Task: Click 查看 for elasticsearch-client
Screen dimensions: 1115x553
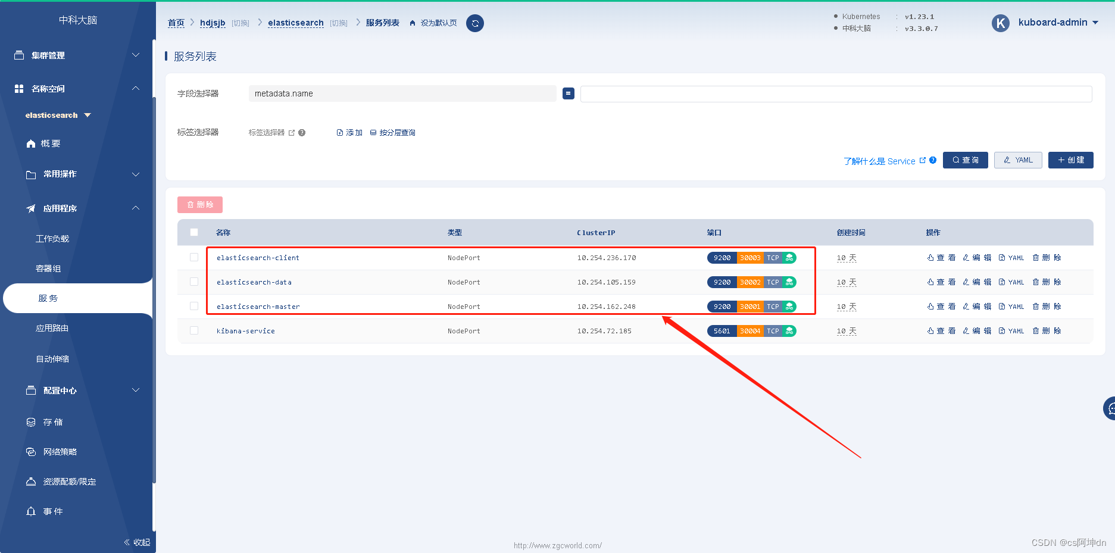Action: [x=941, y=258]
